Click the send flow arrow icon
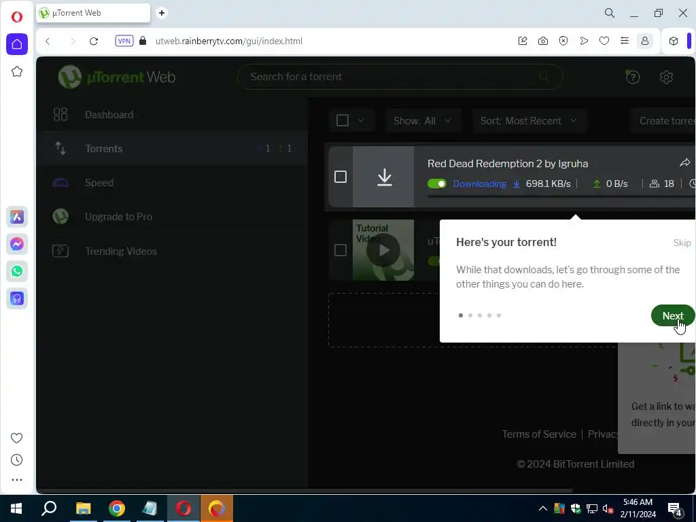The height and width of the screenshot is (522, 696). (x=584, y=41)
